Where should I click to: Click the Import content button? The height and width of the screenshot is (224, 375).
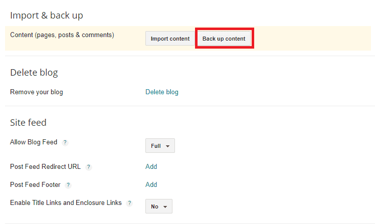coord(170,39)
